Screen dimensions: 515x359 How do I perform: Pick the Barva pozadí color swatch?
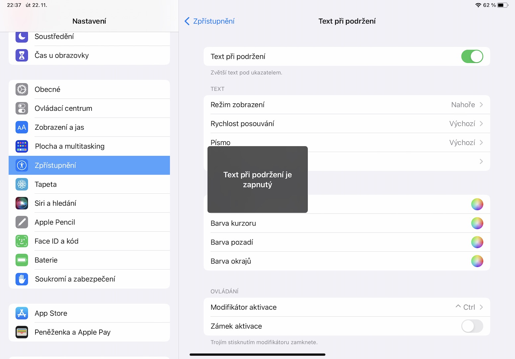pyautogui.click(x=477, y=242)
